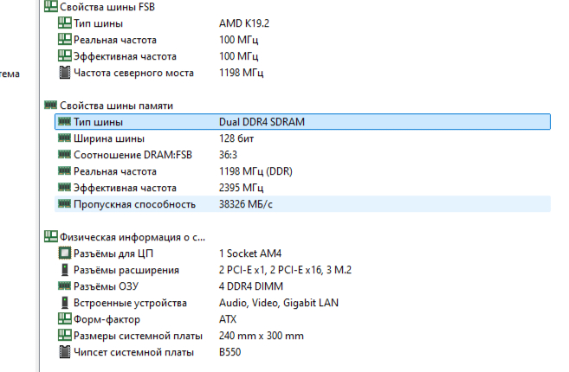569x372 pixels.
Task: Click the icon beside Разъёмы расширения
Action: click(64, 270)
